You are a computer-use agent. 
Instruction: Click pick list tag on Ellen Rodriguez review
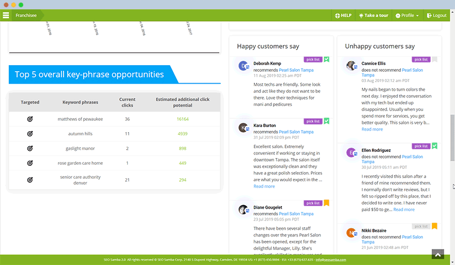[421, 146]
